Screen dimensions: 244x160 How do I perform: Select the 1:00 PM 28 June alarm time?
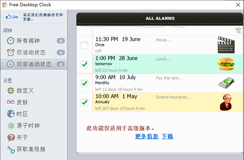click(x=116, y=59)
